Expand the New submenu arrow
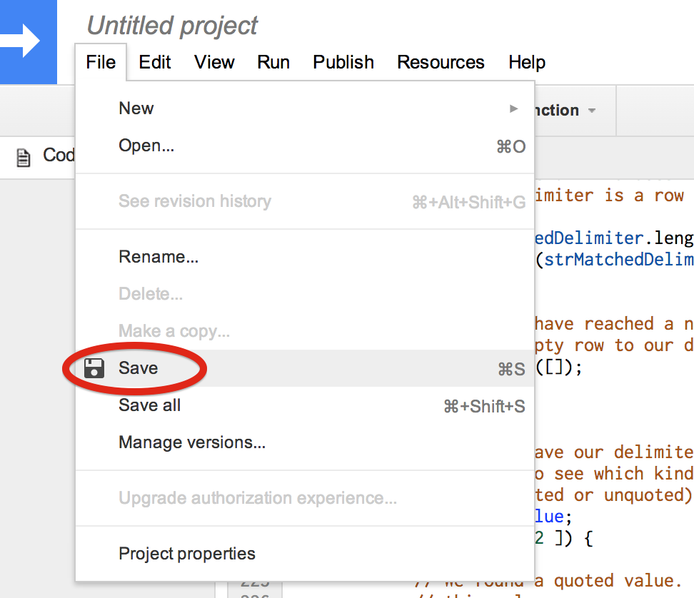Image resolution: width=694 pixels, height=598 pixels. pos(513,108)
